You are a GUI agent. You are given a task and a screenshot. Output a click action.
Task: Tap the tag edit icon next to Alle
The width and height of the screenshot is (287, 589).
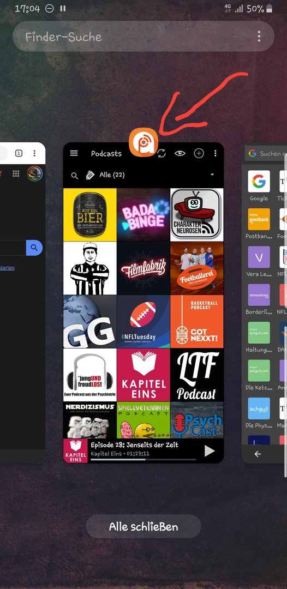[90, 175]
